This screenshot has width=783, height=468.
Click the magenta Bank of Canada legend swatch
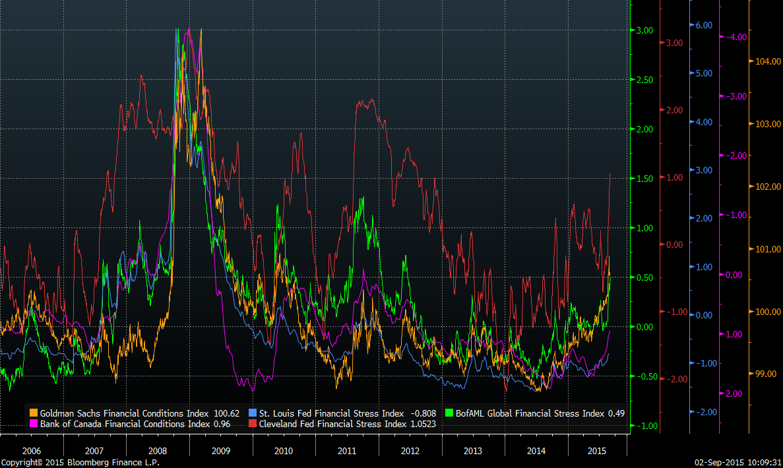[x=34, y=424]
